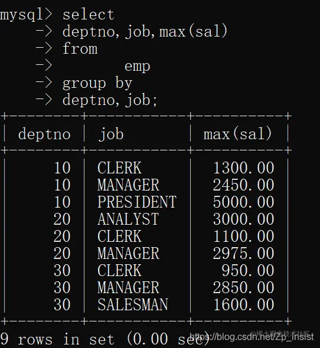Click the salary value 2450.00
This screenshot has width=320, height=348.
point(244,185)
